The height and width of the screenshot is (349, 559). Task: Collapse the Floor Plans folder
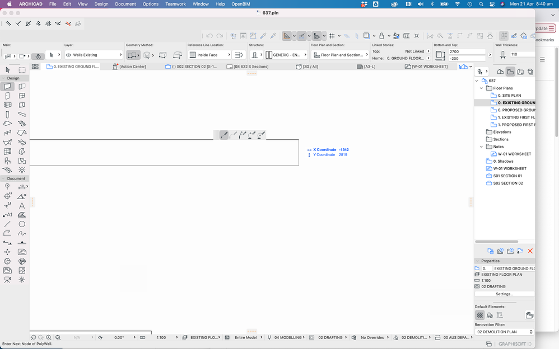tap(481, 88)
